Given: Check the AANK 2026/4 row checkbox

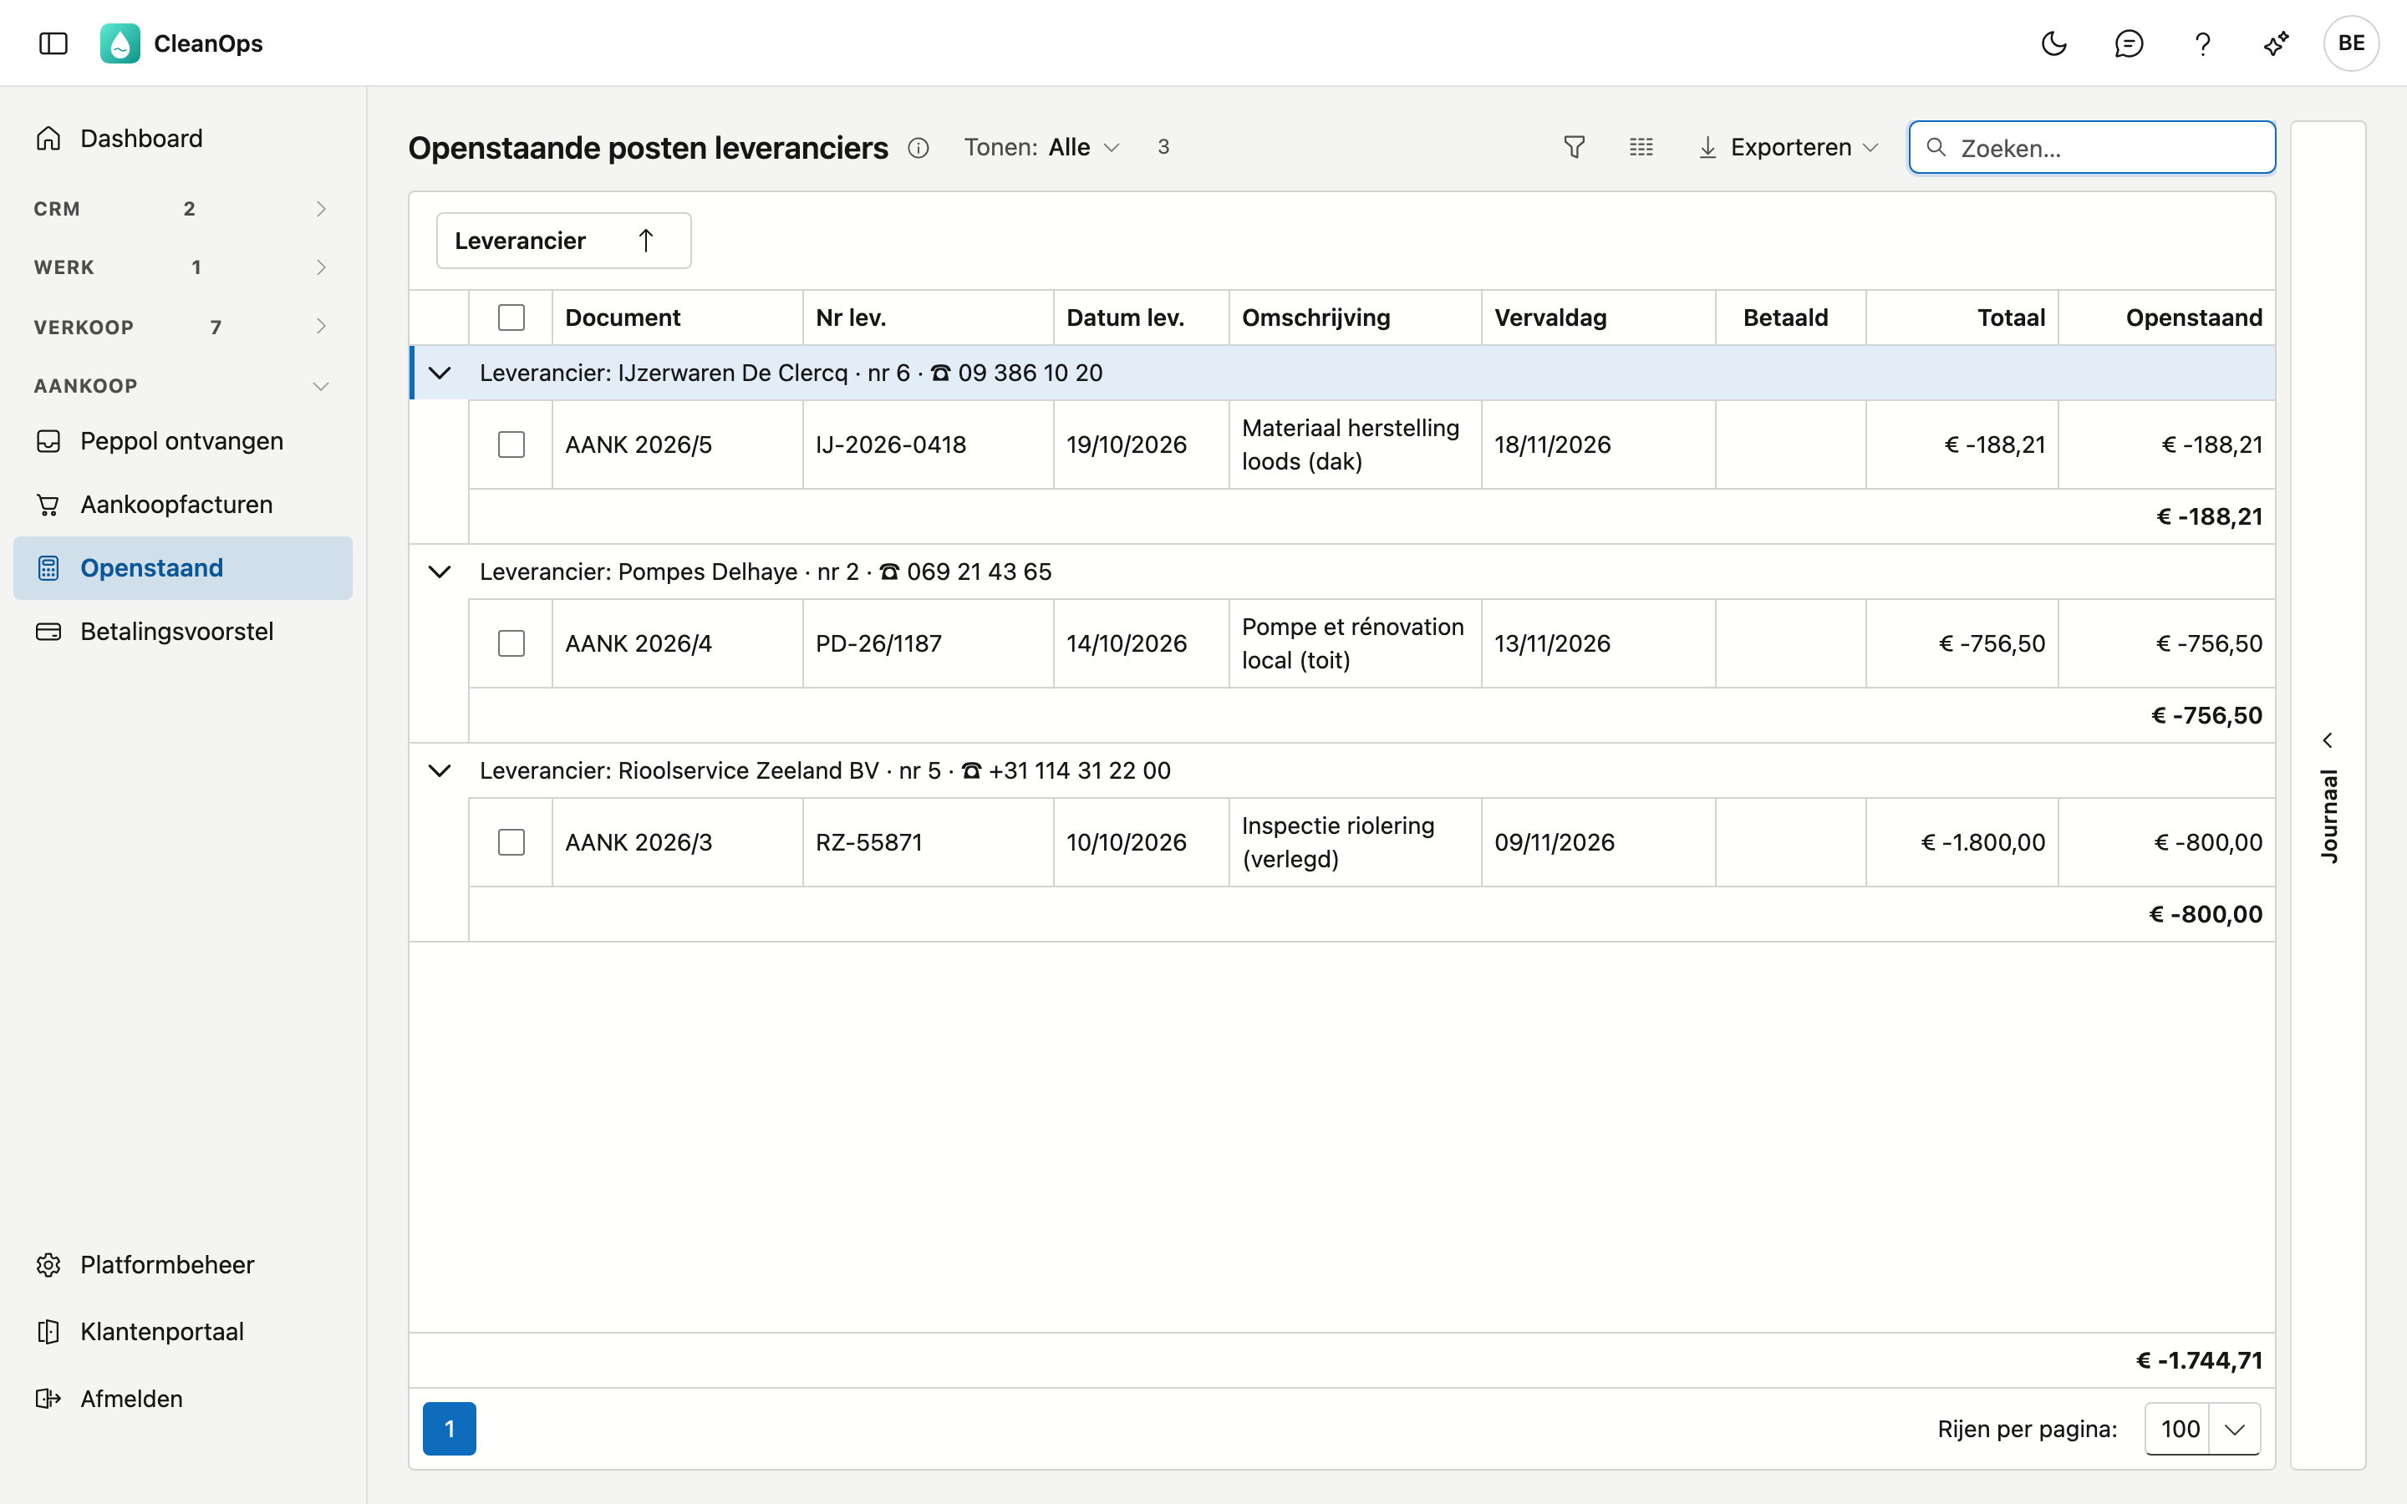Looking at the screenshot, I should click(511, 643).
